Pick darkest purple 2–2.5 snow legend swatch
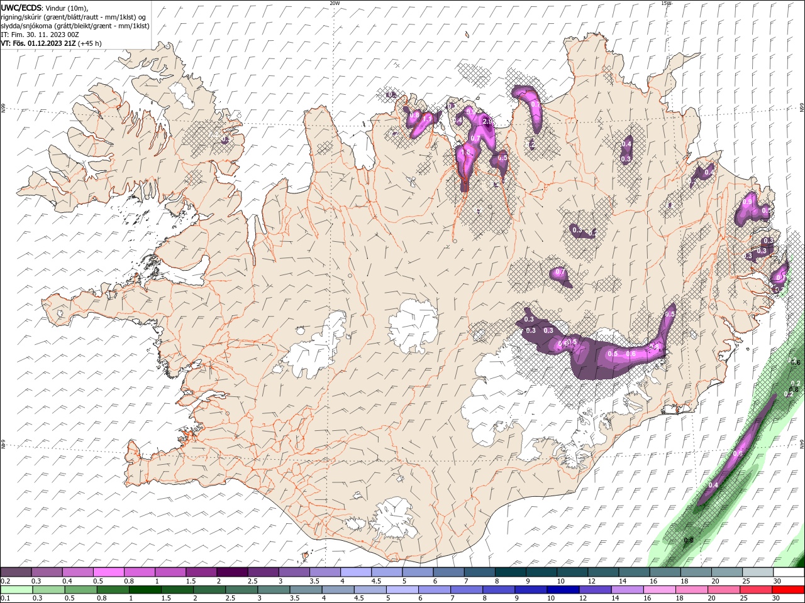805x603 pixels. pyautogui.click(x=232, y=572)
